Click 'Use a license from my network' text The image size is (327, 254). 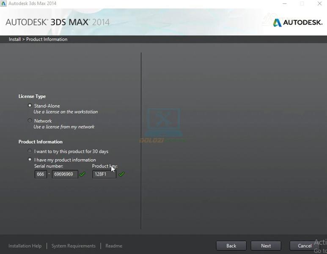[x=64, y=127]
